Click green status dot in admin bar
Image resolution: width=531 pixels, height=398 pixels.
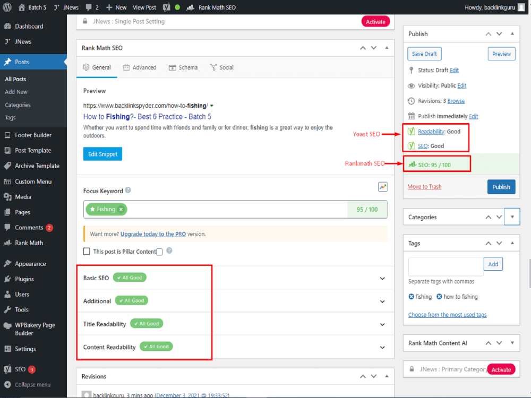point(177,7)
